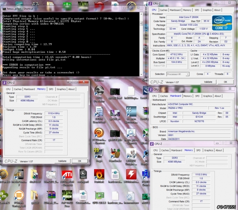This screenshot has height=210, width=238.
Task: Click DRAM Frequency 1118.4 MHz field
Action: pyautogui.click(x=54, y=113)
